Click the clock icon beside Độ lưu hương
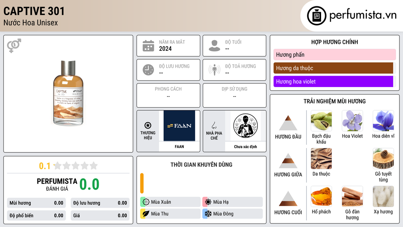403x227 pixels. pos(148,70)
